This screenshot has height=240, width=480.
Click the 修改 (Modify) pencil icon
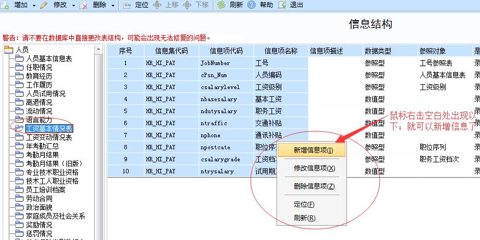(44, 5)
